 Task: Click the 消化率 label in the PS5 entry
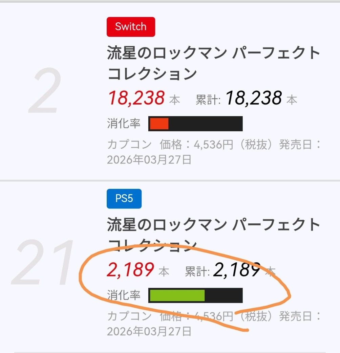click(x=124, y=295)
